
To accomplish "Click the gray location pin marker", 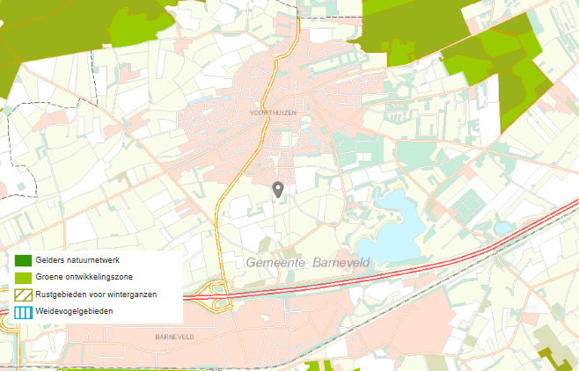I will coord(278,189).
